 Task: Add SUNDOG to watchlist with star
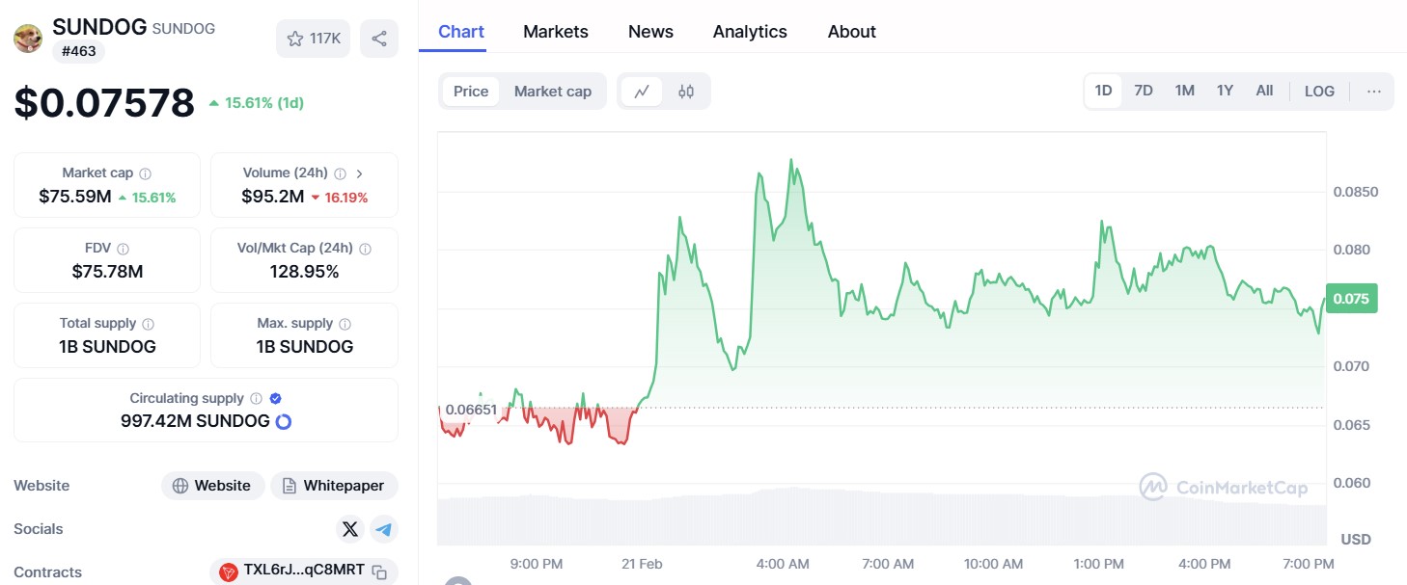point(314,39)
